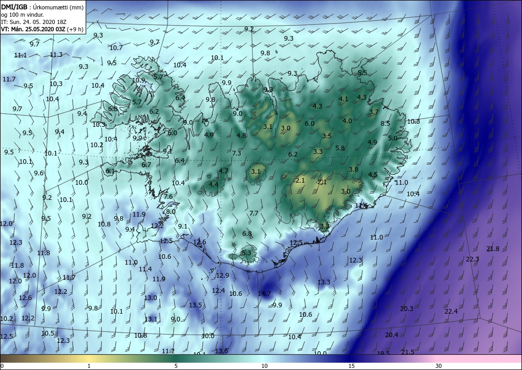This screenshot has height=370, width=522.
Task: Click the '5.3' value on the southern glacier
Action: click(246, 253)
